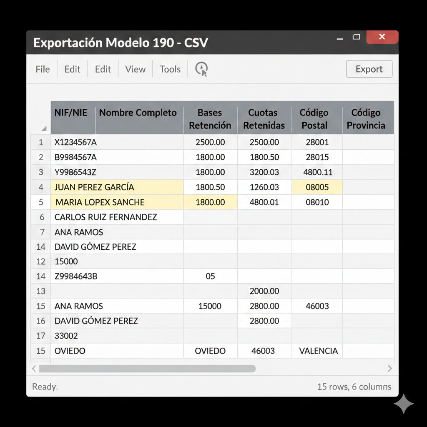Open the Tools menu

click(x=170, y=69)
